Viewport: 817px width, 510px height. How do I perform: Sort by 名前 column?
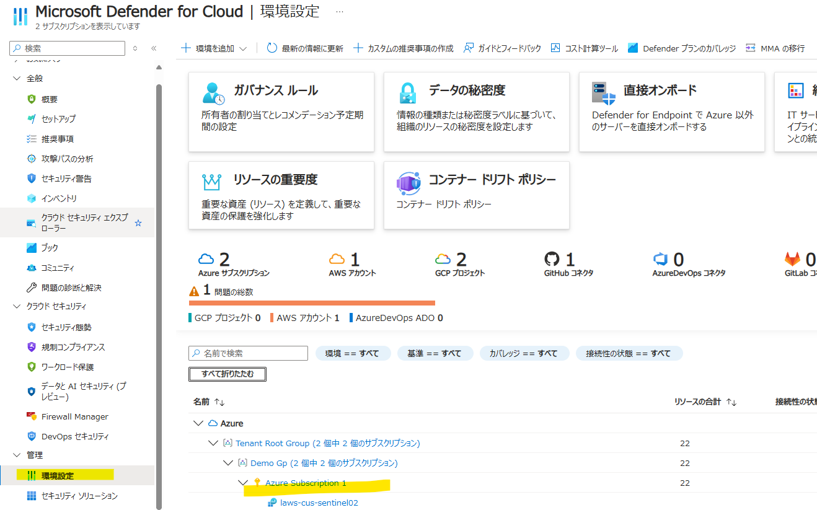point(209,402)
